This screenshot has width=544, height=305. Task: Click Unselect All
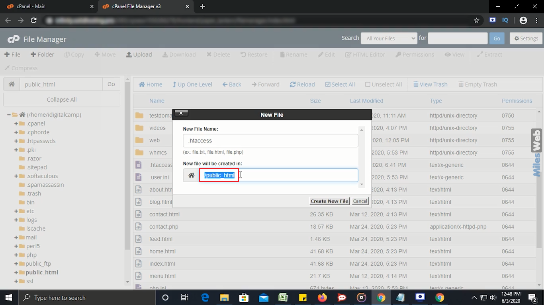pos(384,84)
